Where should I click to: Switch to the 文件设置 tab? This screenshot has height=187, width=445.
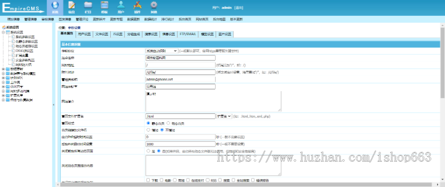click(101, 34)
